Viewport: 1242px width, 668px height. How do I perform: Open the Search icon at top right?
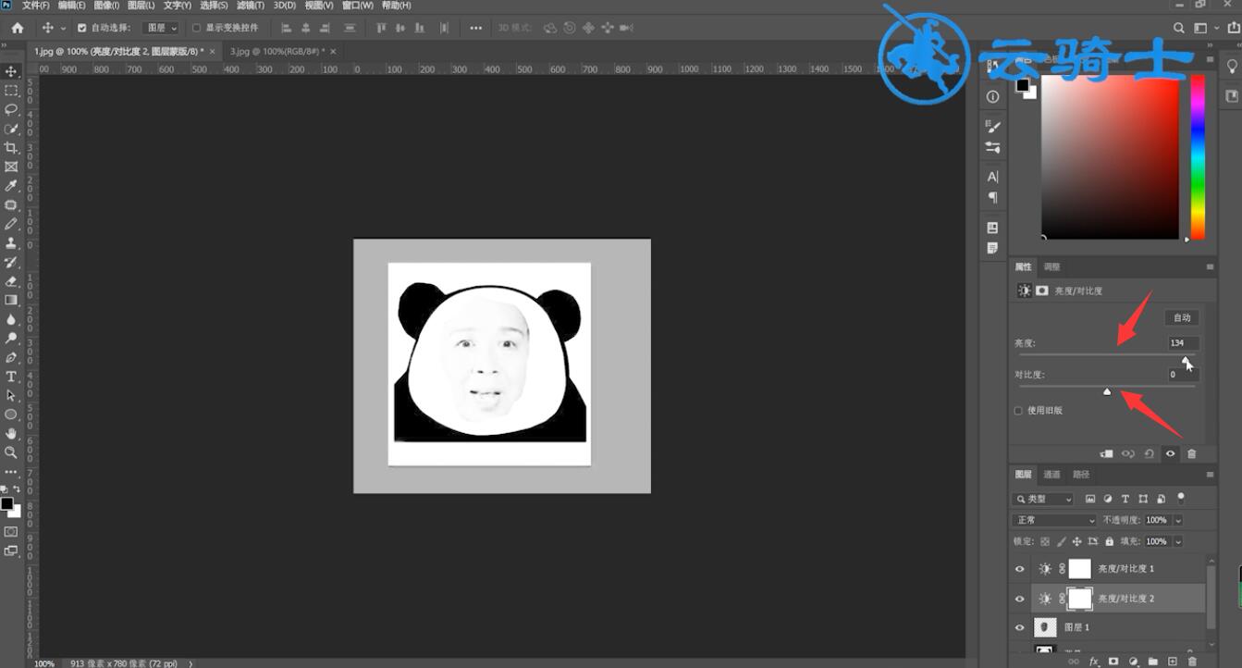point(1179,28)
